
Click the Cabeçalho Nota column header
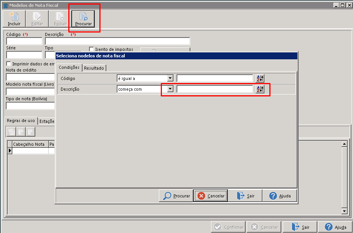[x=30, y=144]
